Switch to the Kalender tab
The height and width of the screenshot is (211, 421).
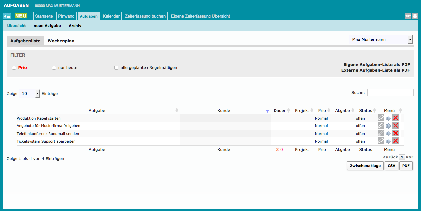click(x=111, y=16)
